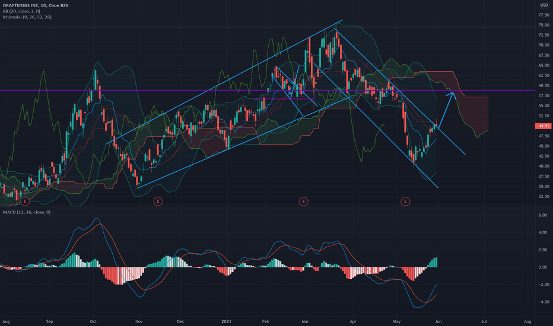
Task: Click the 57.50 price axis label
Action: 544,95
